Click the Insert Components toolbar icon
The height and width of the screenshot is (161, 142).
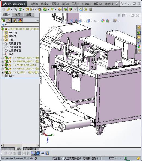(8, 9)
